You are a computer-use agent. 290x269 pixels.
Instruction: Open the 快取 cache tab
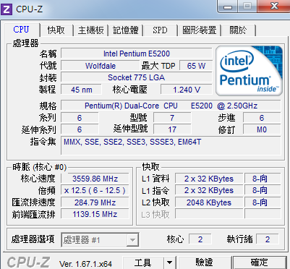click(56, 30)
